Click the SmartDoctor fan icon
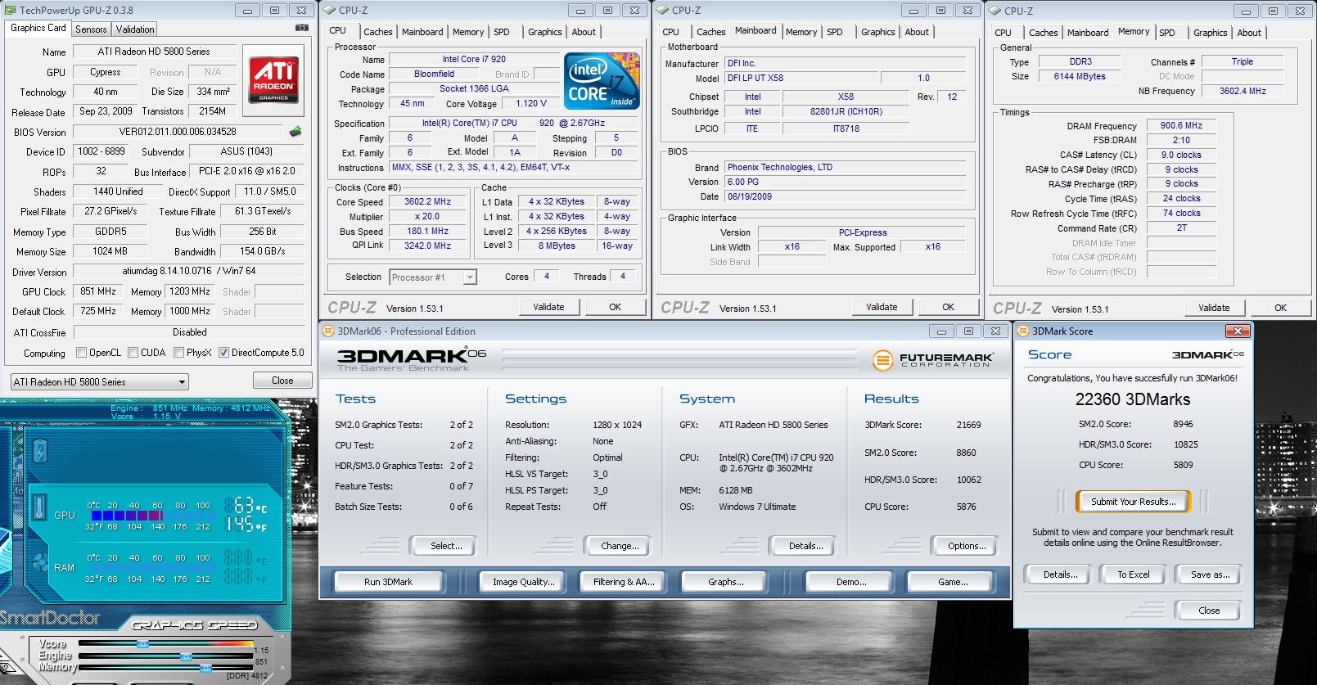The width and height of the screenshot is (1317, 685). [x=39, y=562]
